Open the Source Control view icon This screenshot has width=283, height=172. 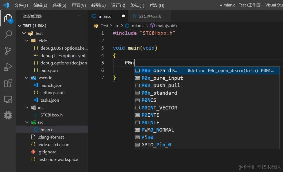[x=8, y=51]
